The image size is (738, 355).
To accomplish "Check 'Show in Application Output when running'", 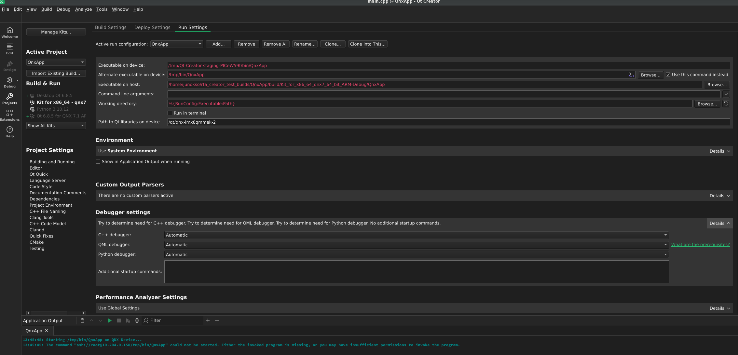I will click(x=98, y=162).
